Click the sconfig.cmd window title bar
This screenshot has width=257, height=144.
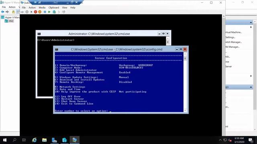116,49
